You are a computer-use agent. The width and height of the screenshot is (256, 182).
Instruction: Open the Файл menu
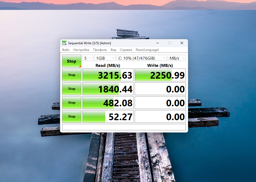click(x=66, y=50)
